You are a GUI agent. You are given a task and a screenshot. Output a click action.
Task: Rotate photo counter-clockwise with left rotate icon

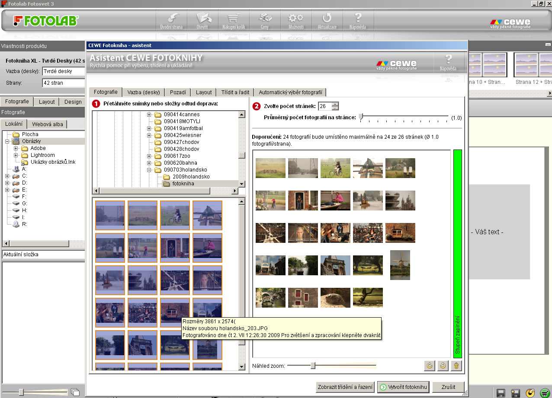coord(430,366)
